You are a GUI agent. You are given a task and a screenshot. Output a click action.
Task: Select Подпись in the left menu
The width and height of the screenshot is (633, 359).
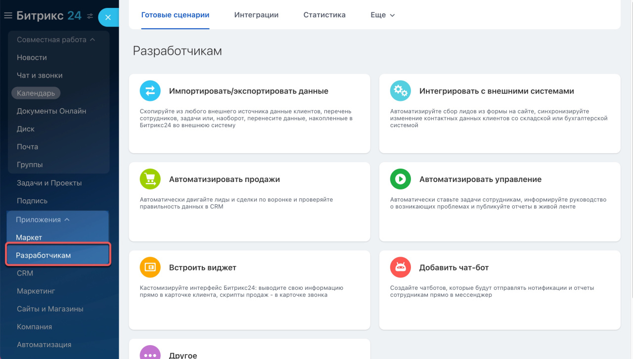coord(32,201)
